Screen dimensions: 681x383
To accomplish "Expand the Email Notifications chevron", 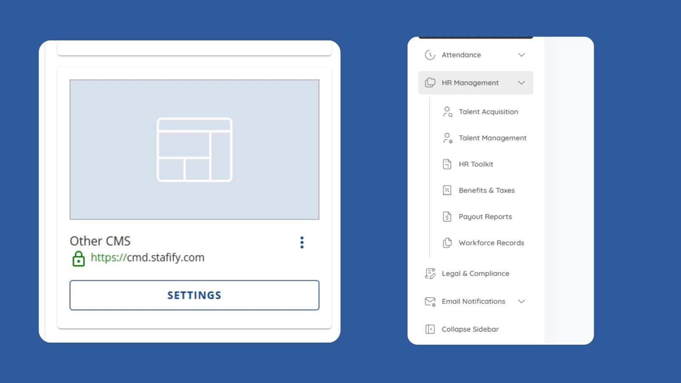I will pos(521,301).
